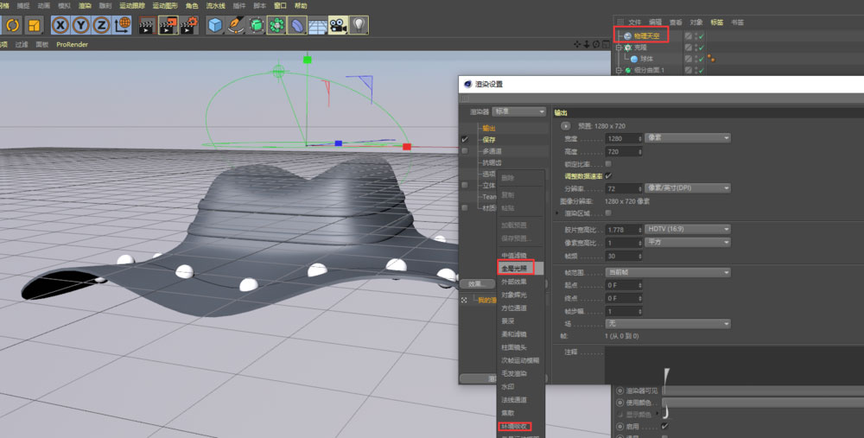Uncheck the adjust data rate checkbox
The image size is (864, 438).
click(x=609, y=175)
